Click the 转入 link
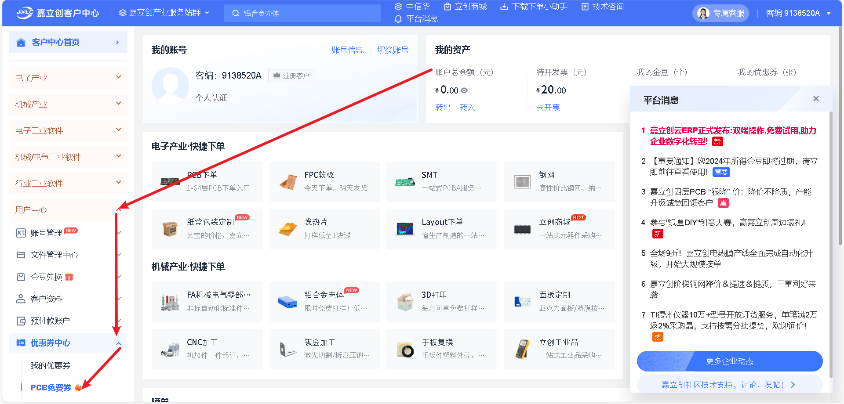The width and height of the screenshot is (844, 404). point(467,107)
